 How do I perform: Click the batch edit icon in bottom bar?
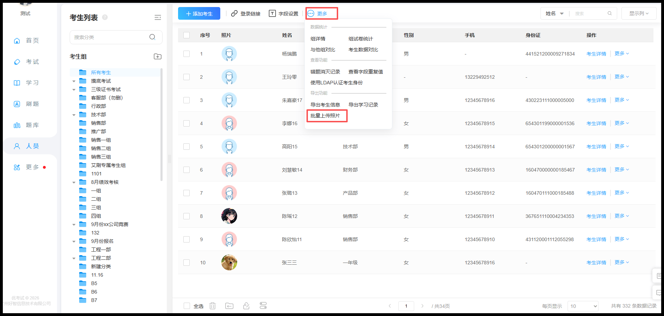246,306
